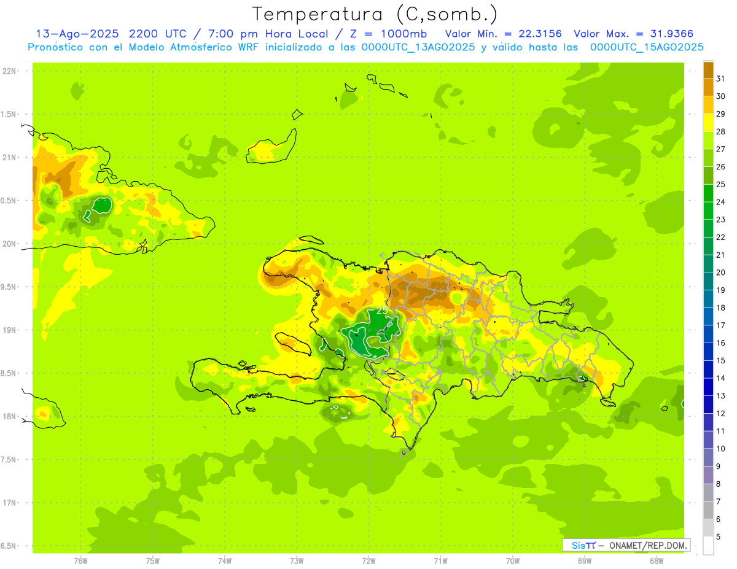Click green legend swatch between 26 and 27

708,158
